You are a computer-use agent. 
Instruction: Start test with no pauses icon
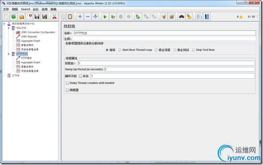pyautogui.click(x=113, y=17)
